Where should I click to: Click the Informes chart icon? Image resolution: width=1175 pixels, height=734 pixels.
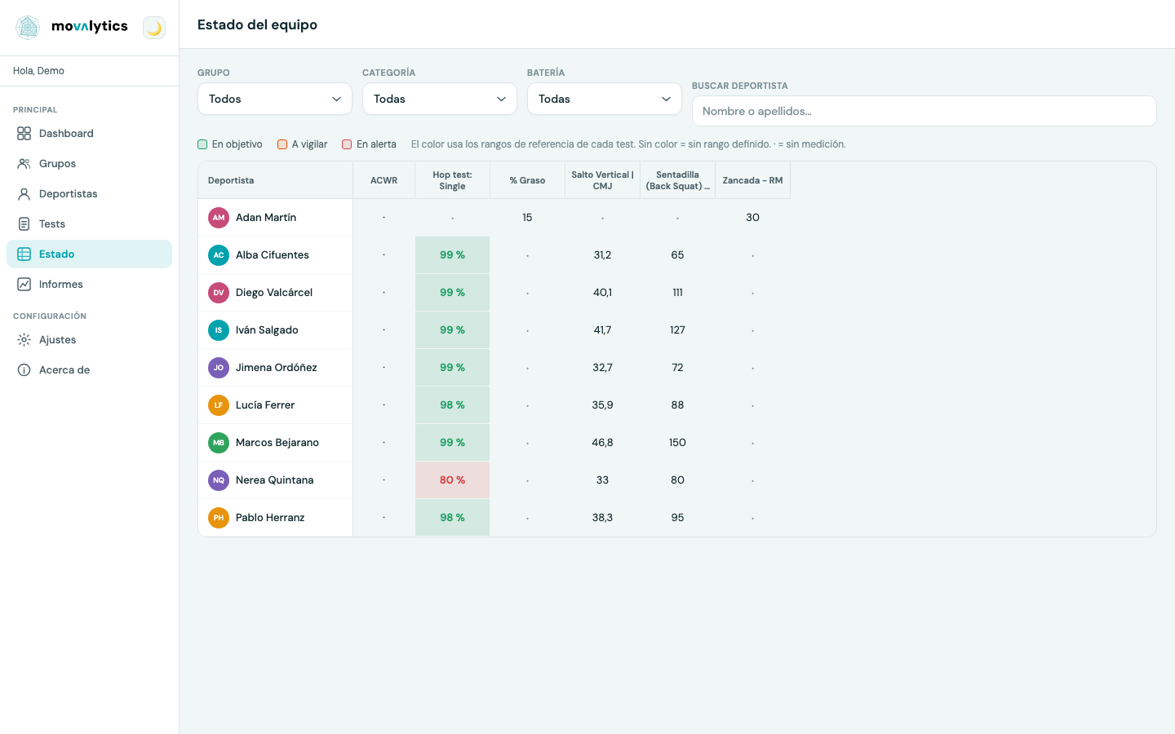pos(24,285)
